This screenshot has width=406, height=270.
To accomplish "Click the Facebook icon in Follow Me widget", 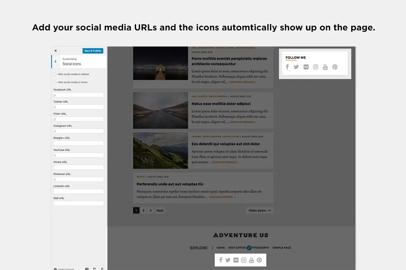I will 287,67.
